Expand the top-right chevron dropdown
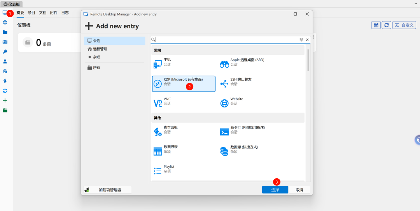The height and width of the screenshot is (211, 420). 416,4
